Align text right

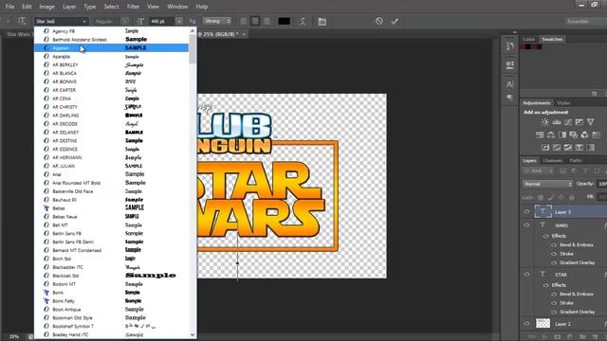[267, 21]
